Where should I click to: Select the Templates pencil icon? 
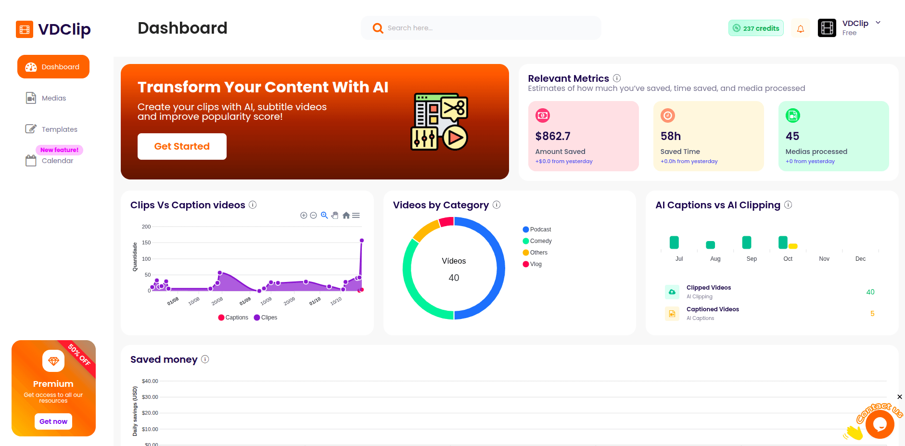pos(31,128)
